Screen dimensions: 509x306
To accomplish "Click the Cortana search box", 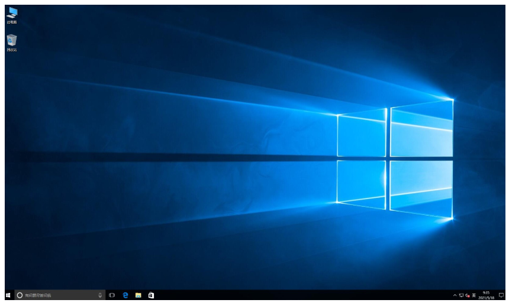I will click(60, 295).
